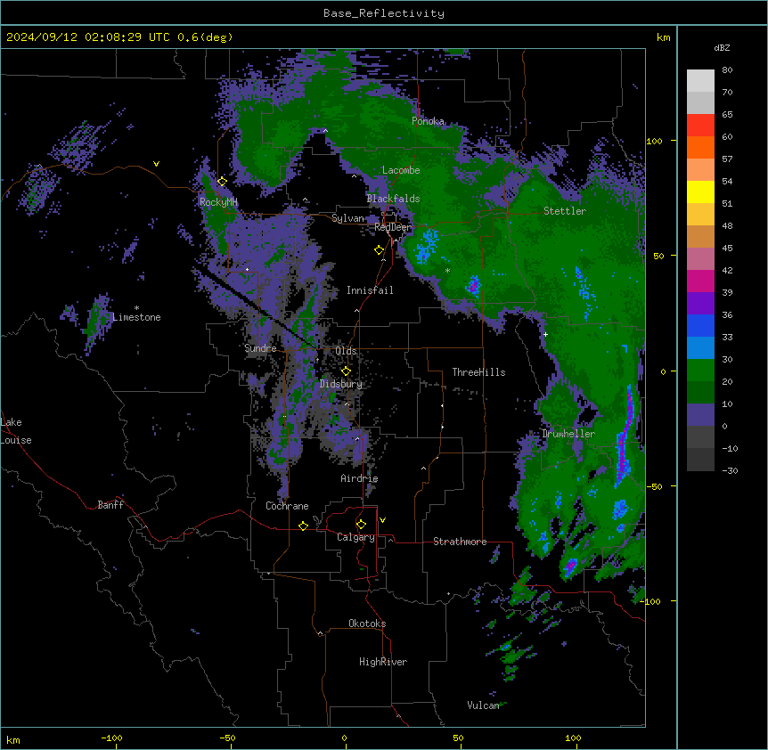Click the Lacombe city label
The height and width of the screenshot is (750, 768).
point(401,170)
